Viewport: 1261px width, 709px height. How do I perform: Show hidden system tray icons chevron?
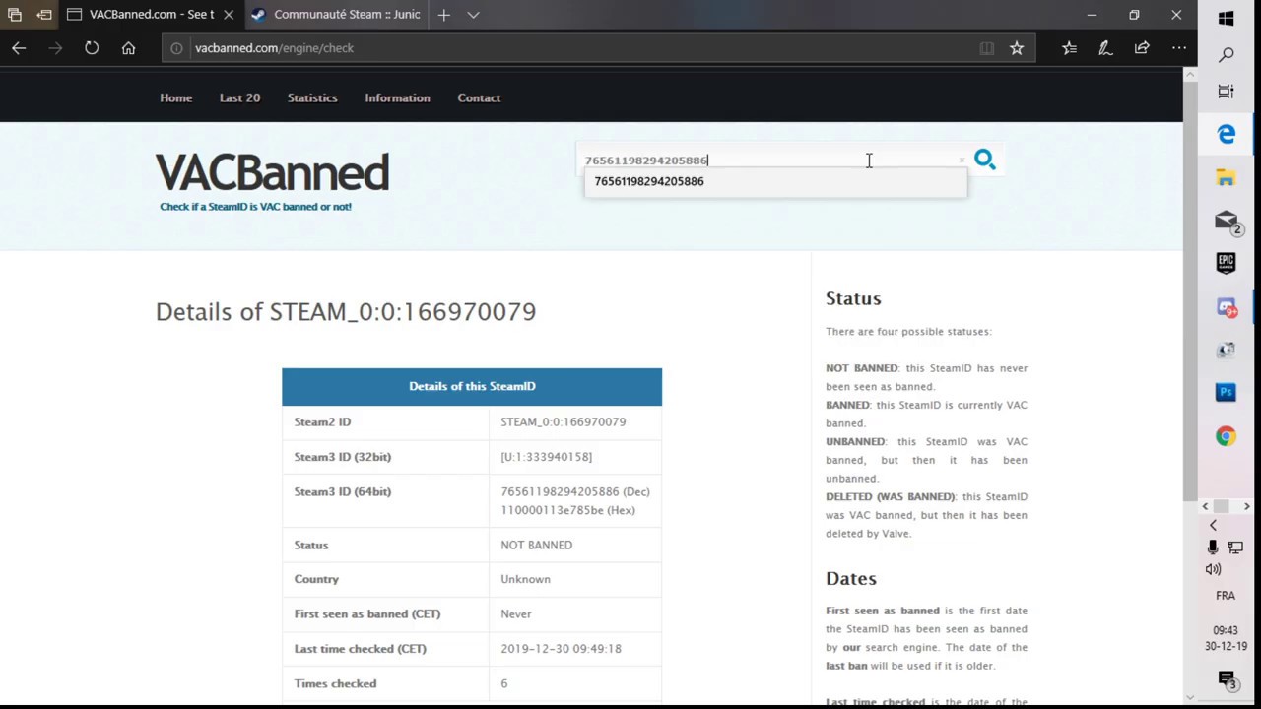[1213, 525]
